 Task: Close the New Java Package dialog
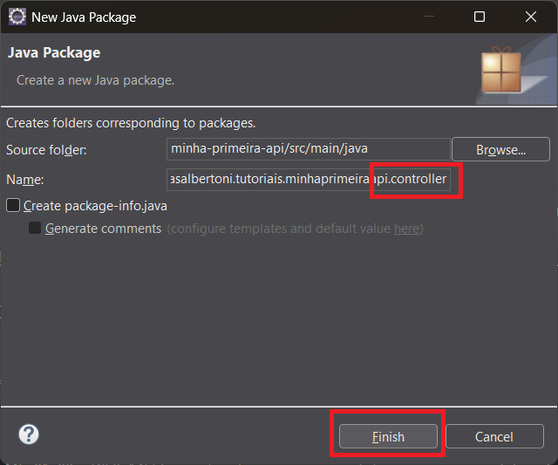tap(531, 17)
